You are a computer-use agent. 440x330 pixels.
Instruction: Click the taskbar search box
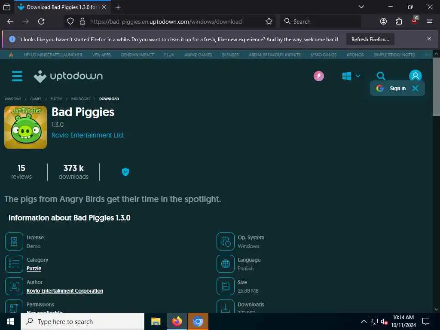(82, 321)
